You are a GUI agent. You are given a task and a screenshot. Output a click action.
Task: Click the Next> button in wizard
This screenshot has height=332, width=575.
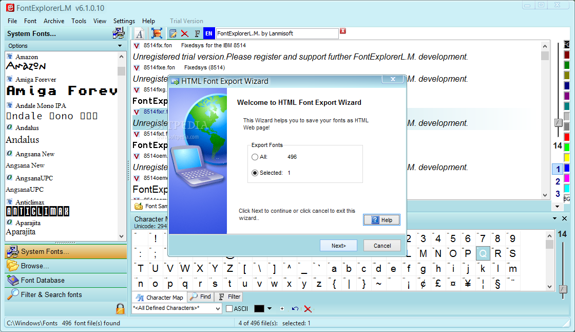[338, 246]
